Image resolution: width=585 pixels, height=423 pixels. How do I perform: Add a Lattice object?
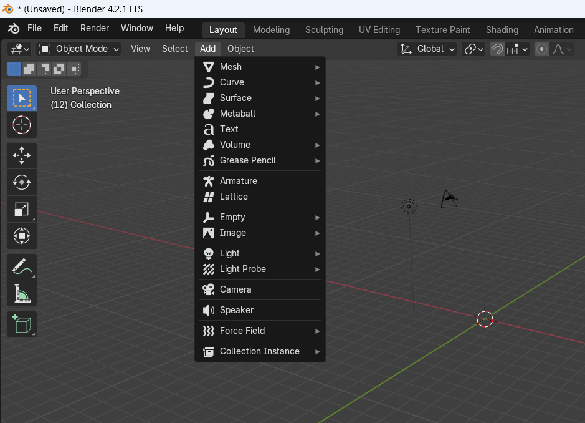[x=260, y=197]
